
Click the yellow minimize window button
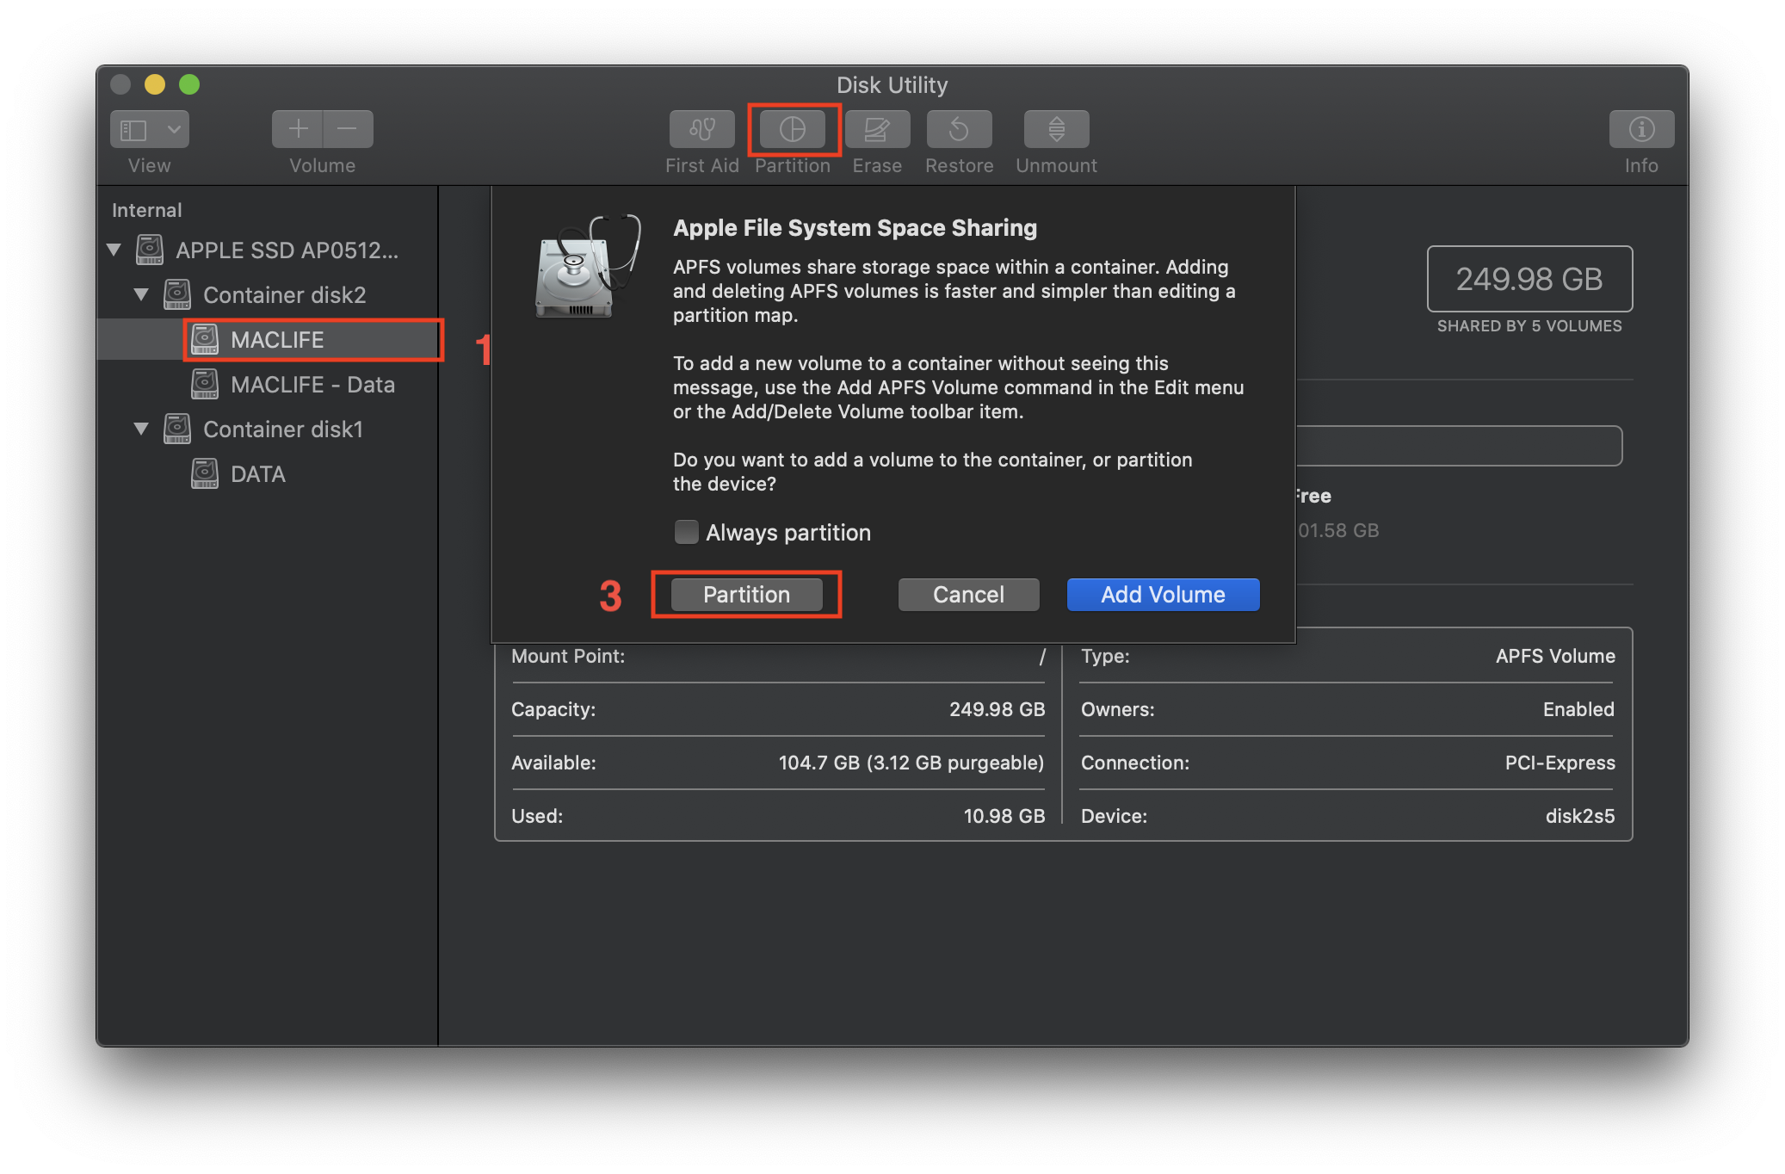155,84
